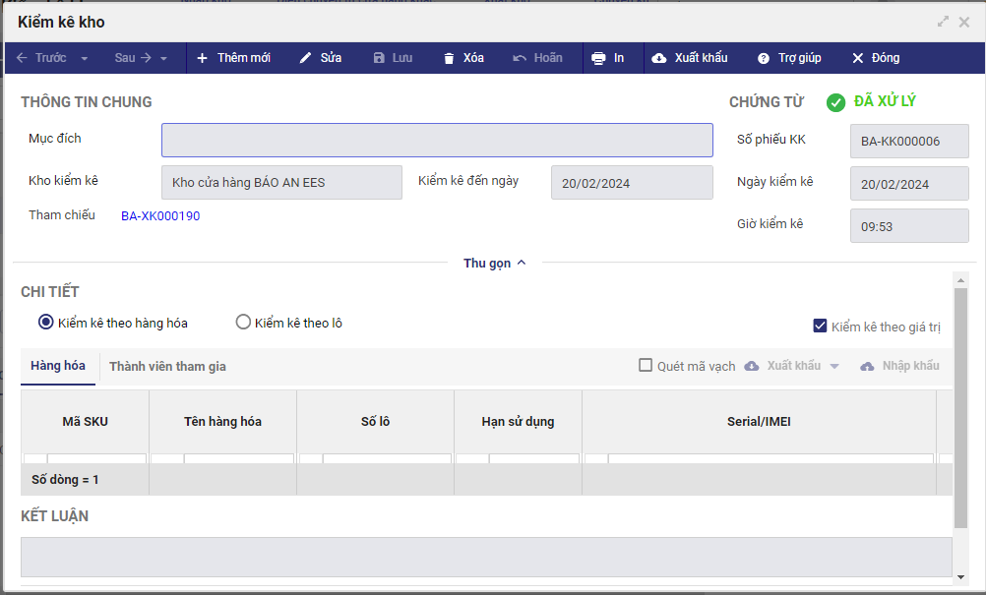
Task: Click the Sau forward arrow icon
Action: pos(146,58)
